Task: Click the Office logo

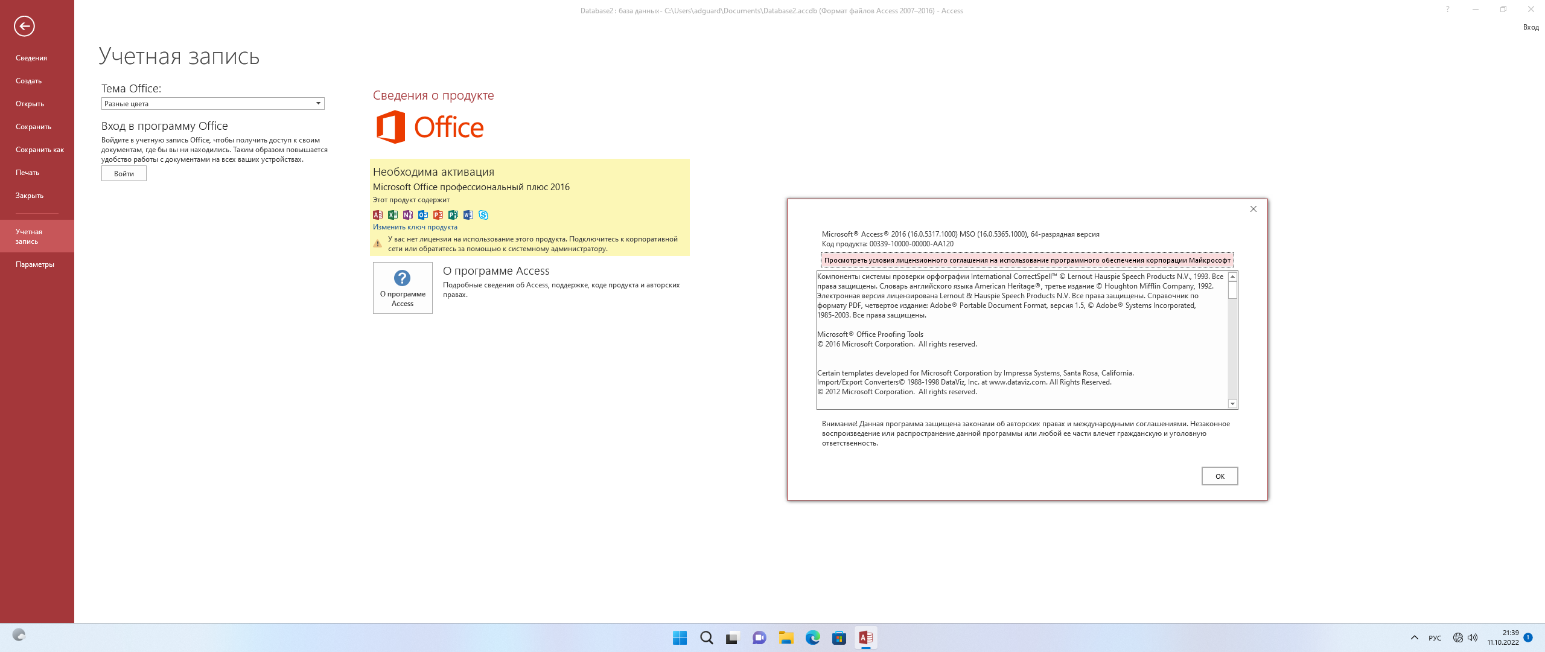Action: 430,127
